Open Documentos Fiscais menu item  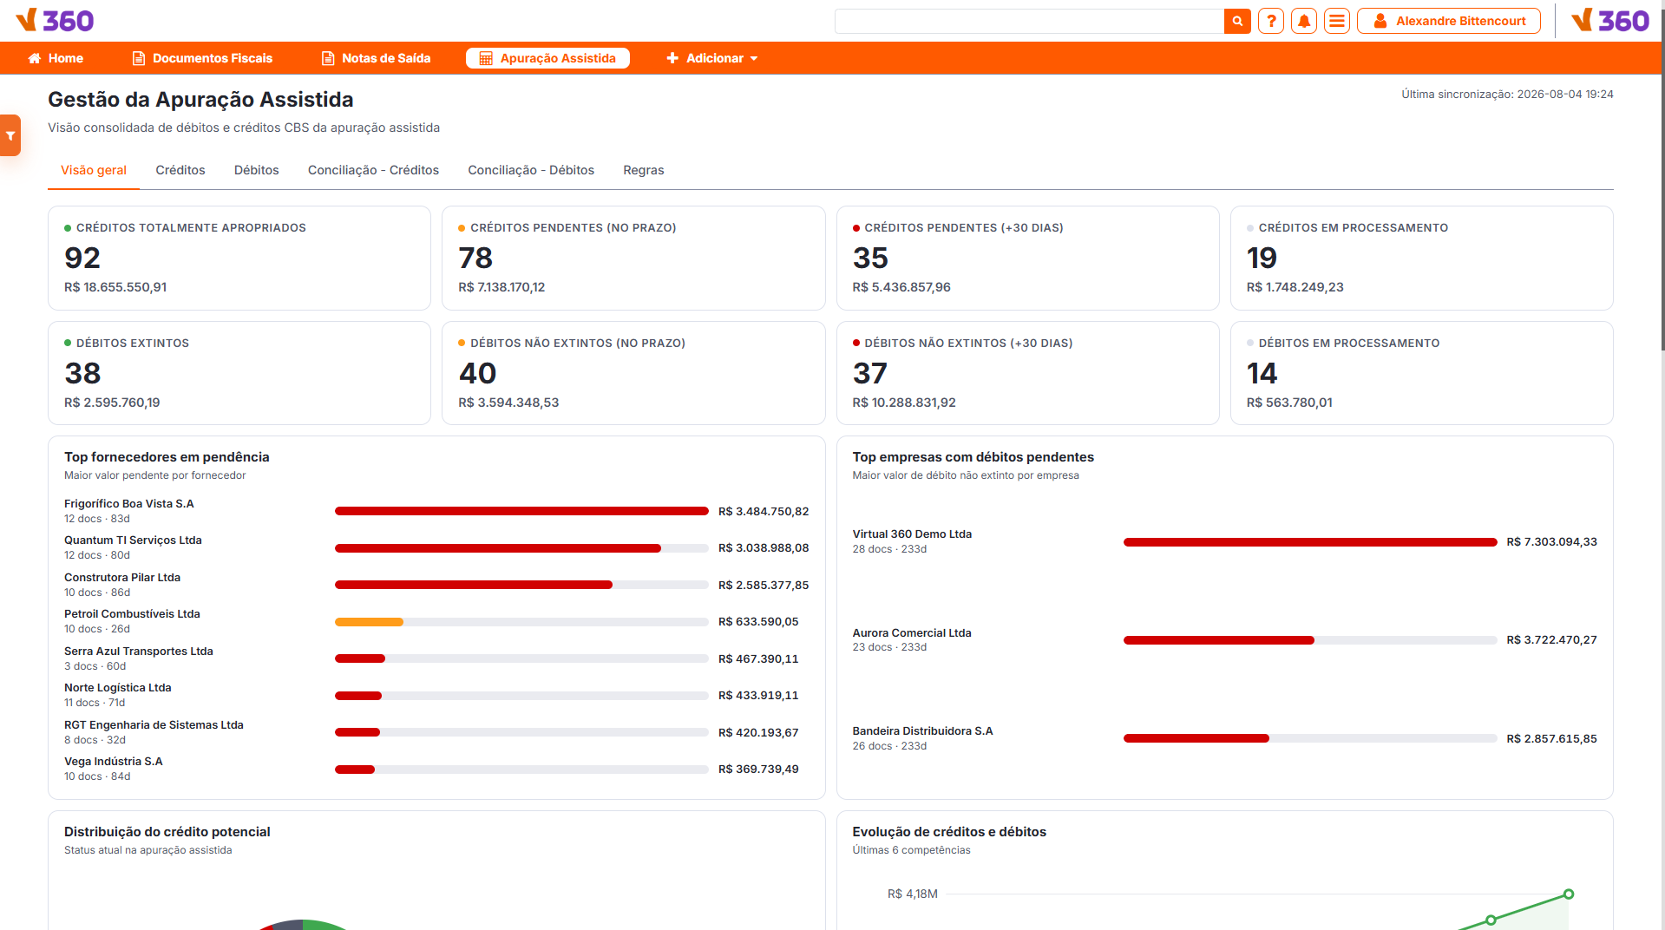(x=202, y=58)
